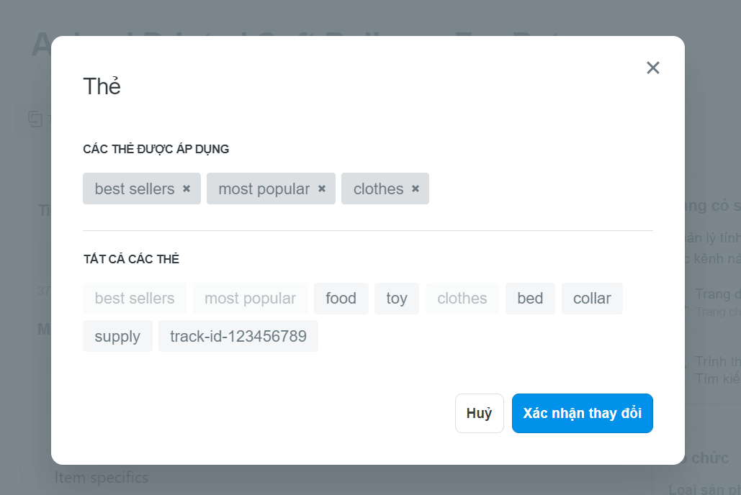The height and width of the screenshot is (495, 741).
Task: Click the clothes applied tag label
Action: 379,189
